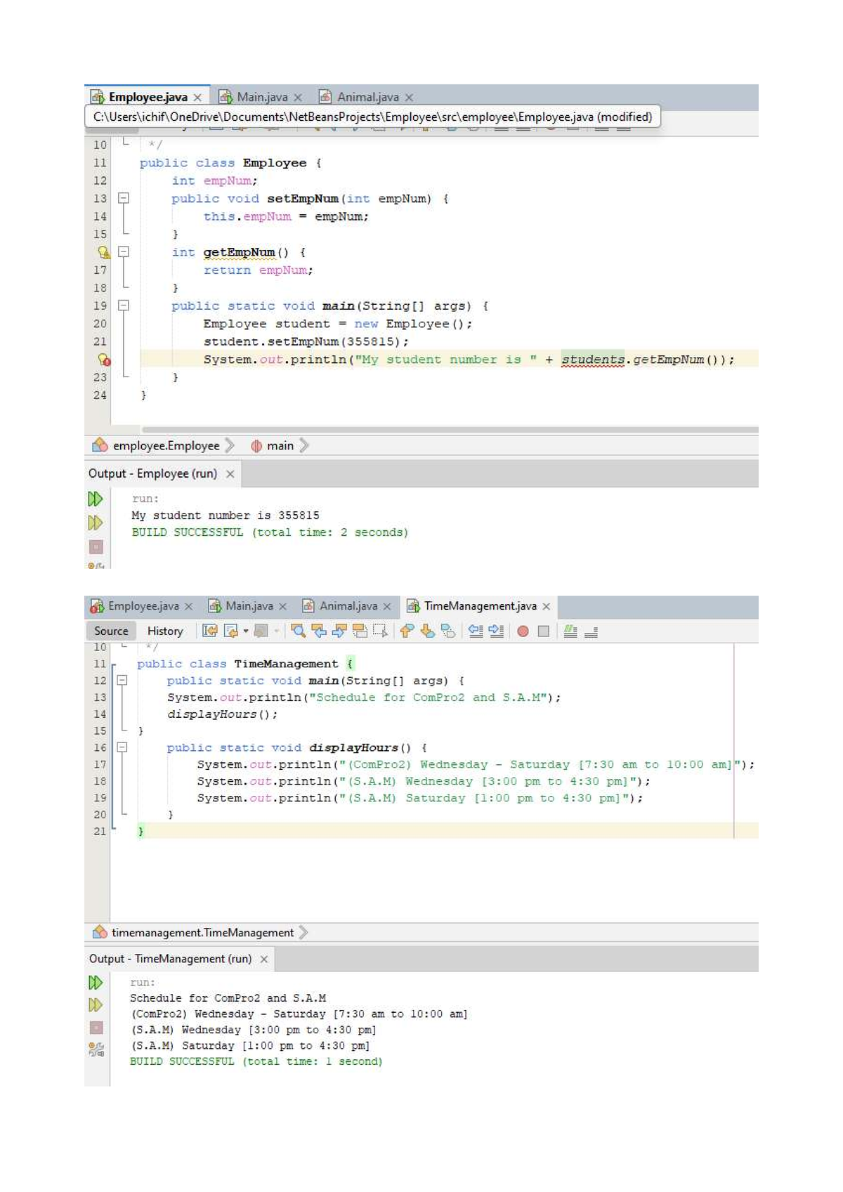Click the Stop Macro Recording square icon
Viewport: 843px width, 1192px height.
(x=543, y=631)
